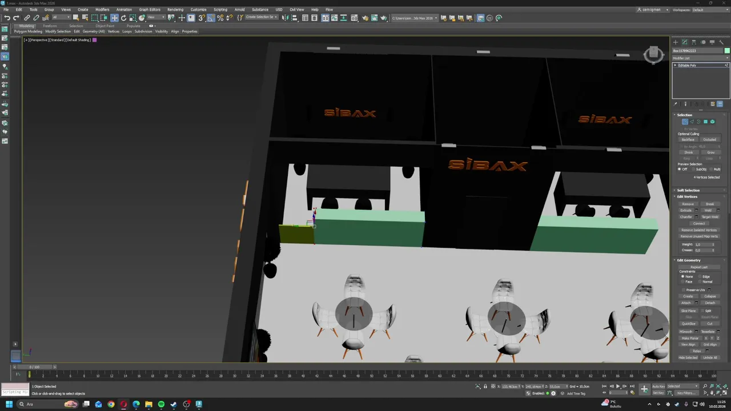The width and height of the screenshot is (731, 411).
Task: Open Spotify from the taskbar
Action: pyautogui.click(x=161, y=404)
